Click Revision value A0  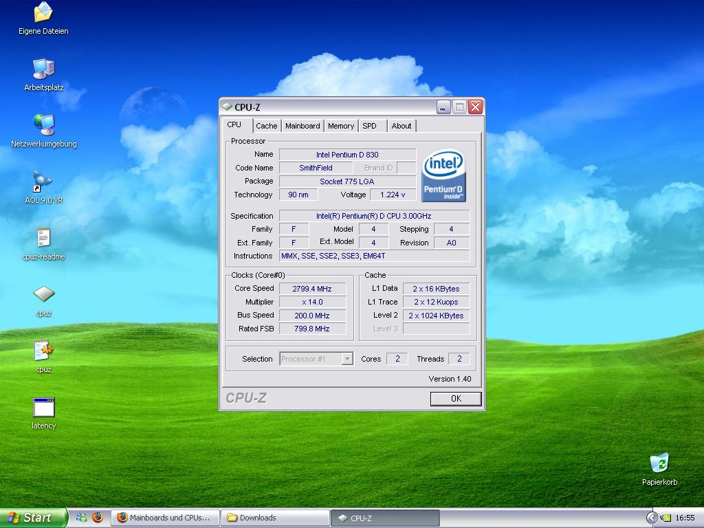click(451, 243)
